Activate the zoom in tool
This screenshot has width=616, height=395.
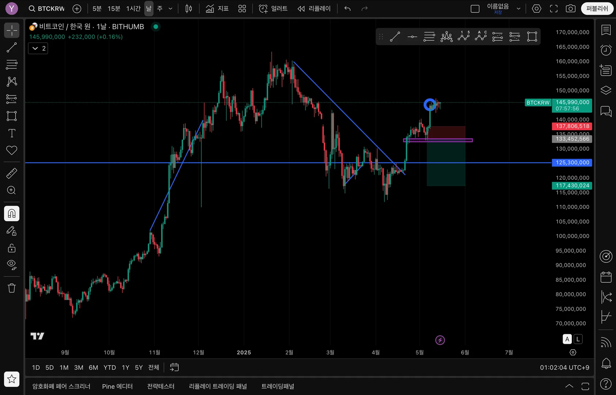[x=12, y=190]
